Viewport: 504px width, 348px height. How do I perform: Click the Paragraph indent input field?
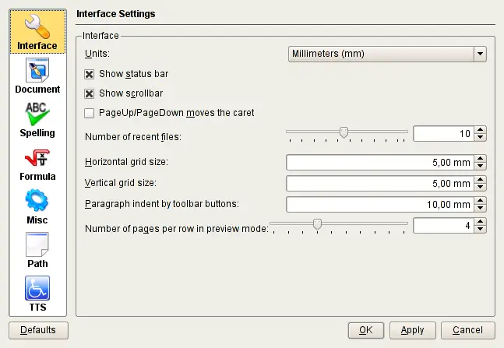pos(379,205)
